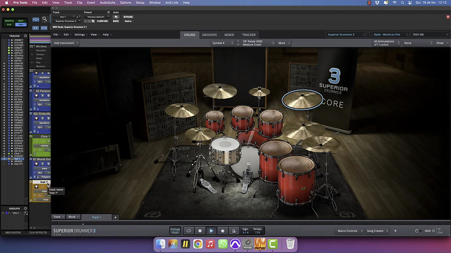The width and height of the screenshot is (451, 253).
Task: Open the Show dropdown at top right
Action: click(x=442, y=43)
